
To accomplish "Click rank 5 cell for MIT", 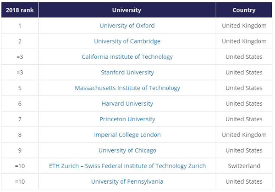I will pyautogui.click(x=19, y=88).
